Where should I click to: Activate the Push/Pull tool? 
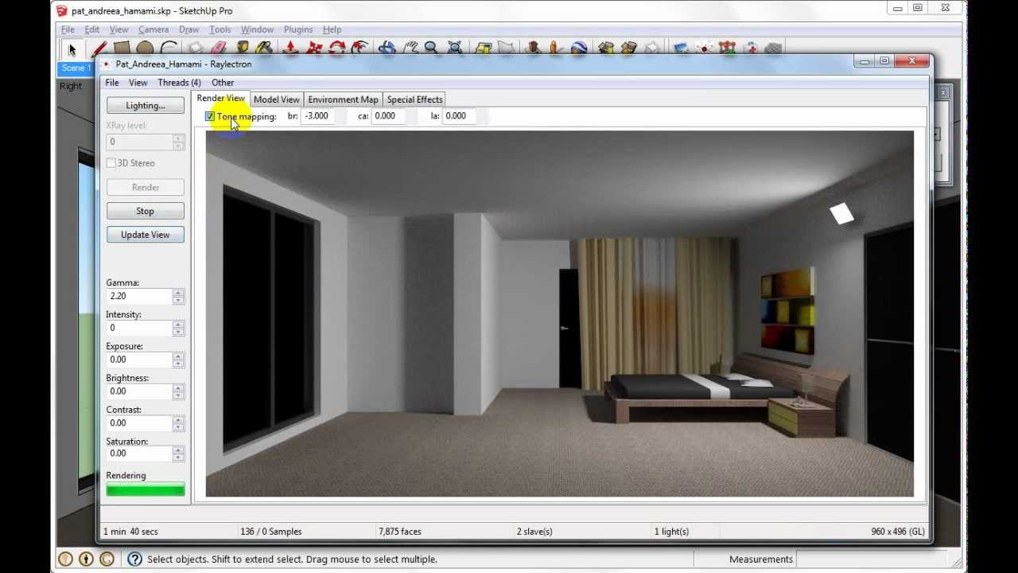[x=289, y=49]
